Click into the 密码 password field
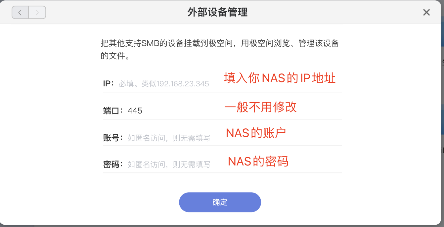 [169, 164]
